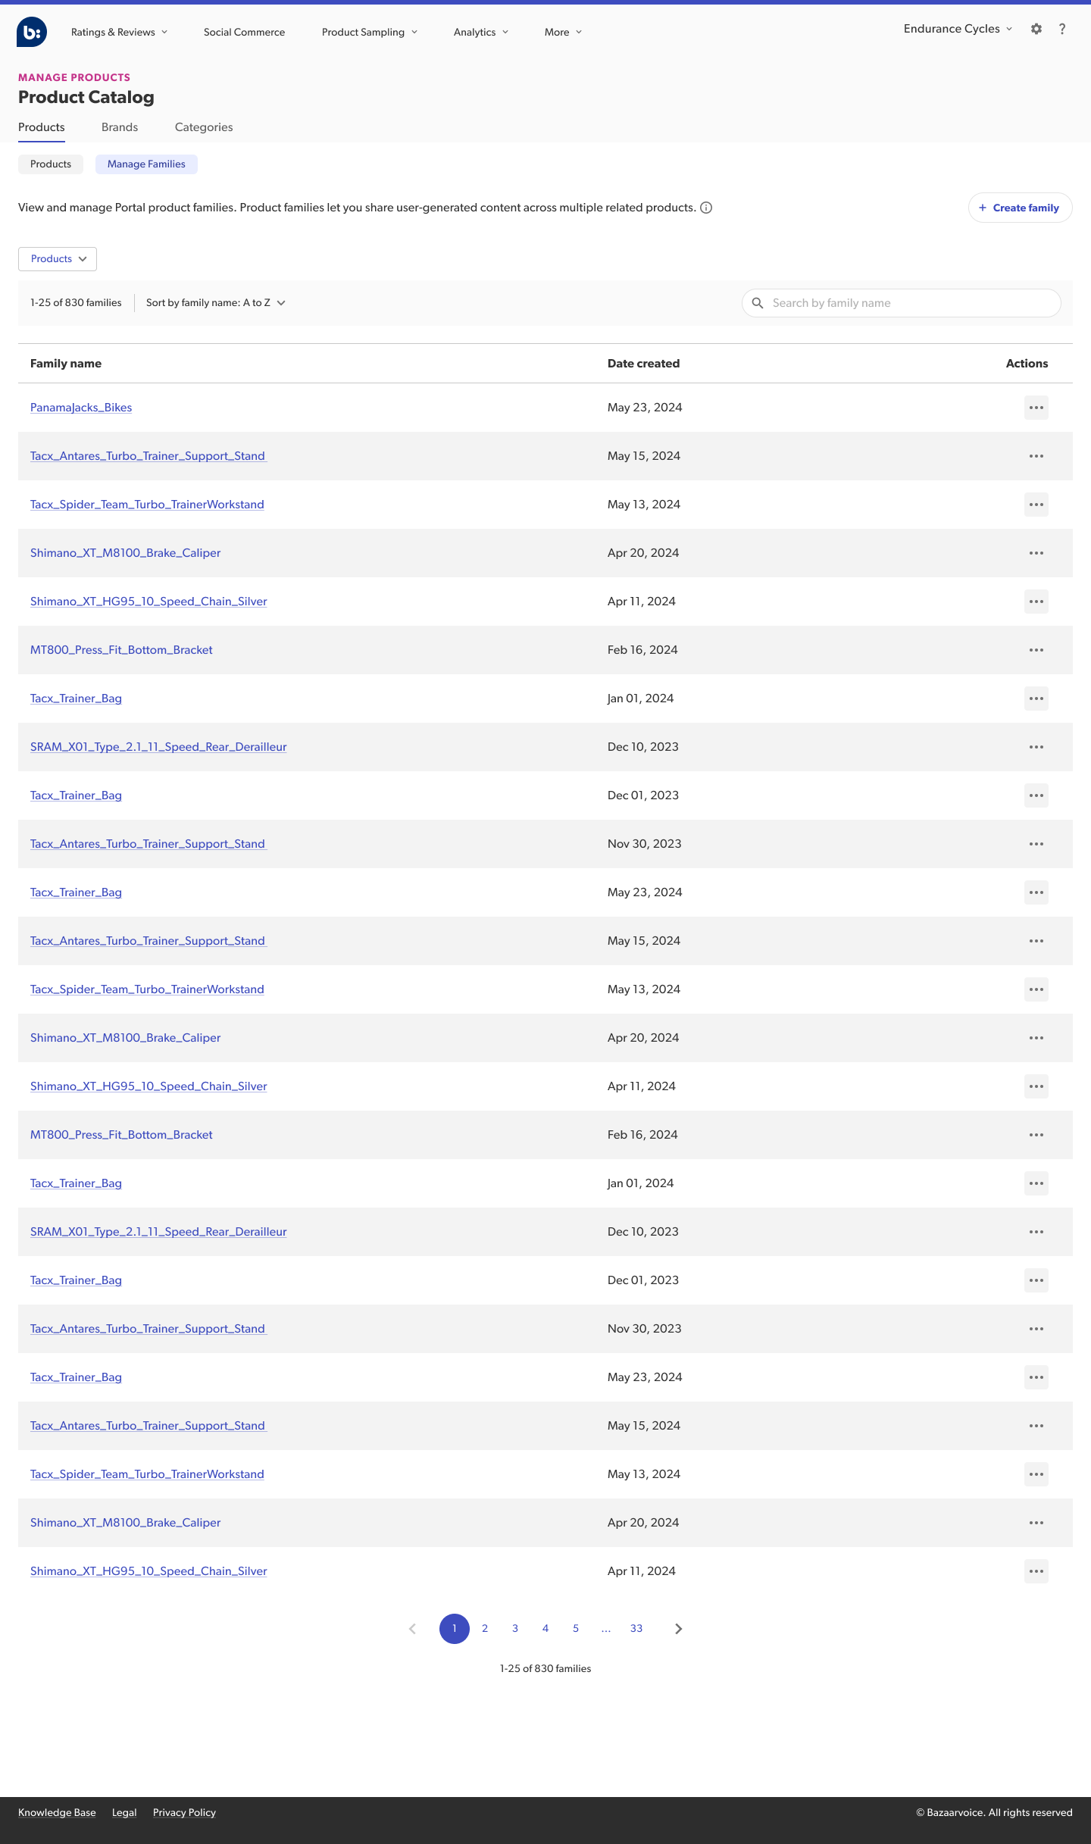
Task: Go to page 33 of families
Action: pyautogui.click(x=636, y=1629)
